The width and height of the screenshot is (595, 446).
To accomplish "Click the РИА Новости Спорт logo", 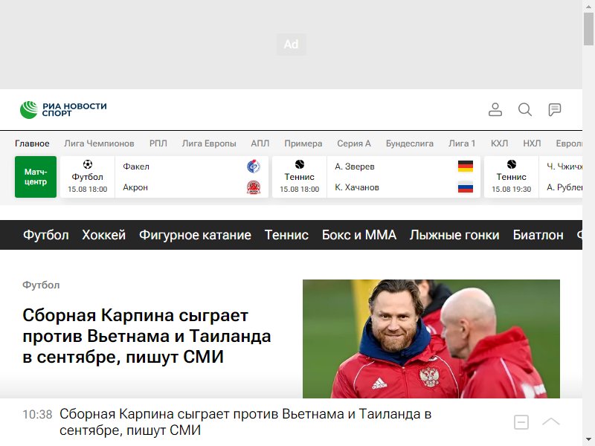I will (63, 109).
